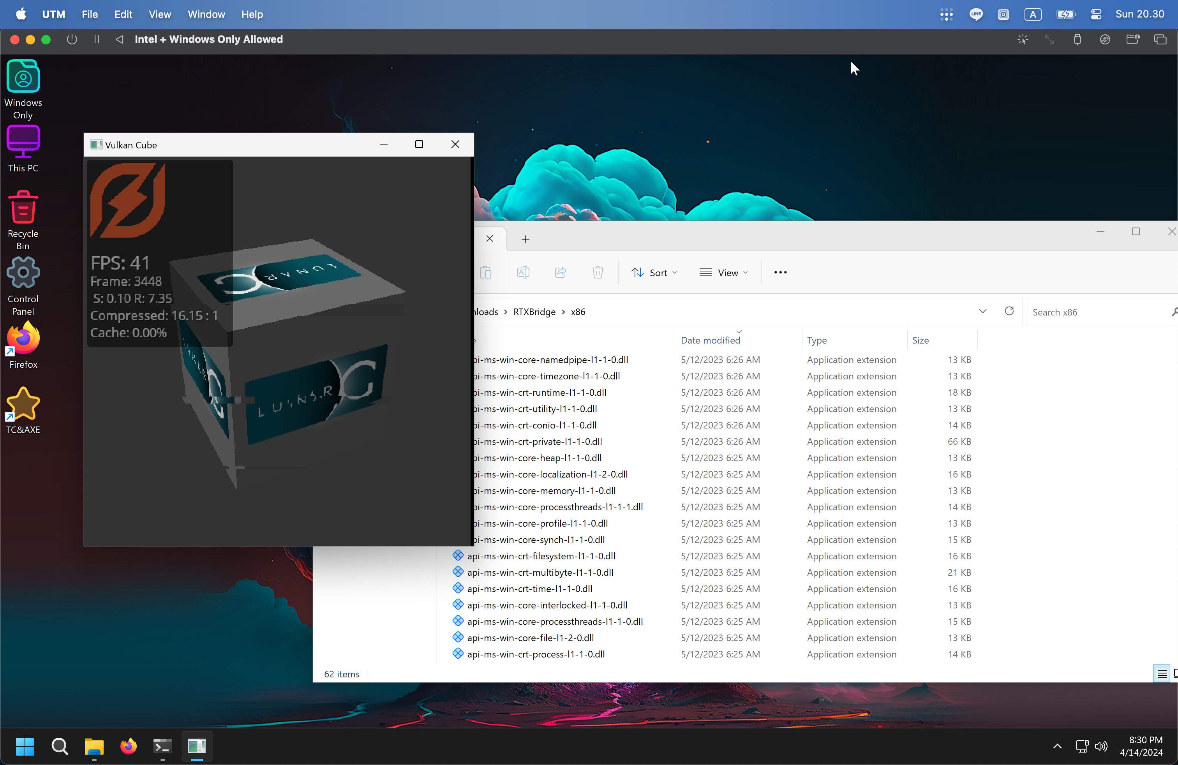
Task: Open the View dropdown menu
Action: click(x=723, y=273)
